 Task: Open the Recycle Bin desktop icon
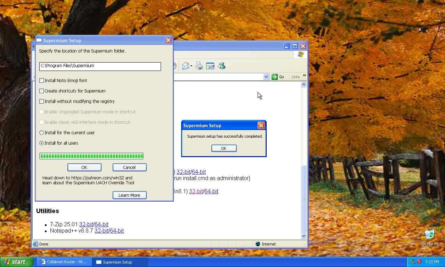pyautogui.click(x=430, y=237)
